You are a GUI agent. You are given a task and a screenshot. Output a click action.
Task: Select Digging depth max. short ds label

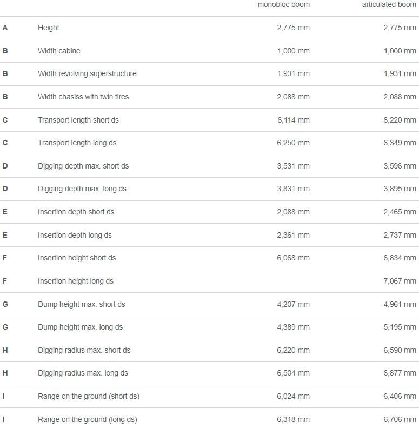[83, 166]
